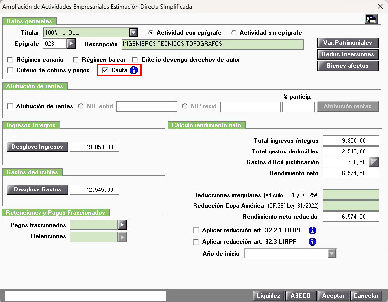Open the Ceuta information icon
Image resolution: width=388 pixels, height=302 pixels.
tap(134, 70)
